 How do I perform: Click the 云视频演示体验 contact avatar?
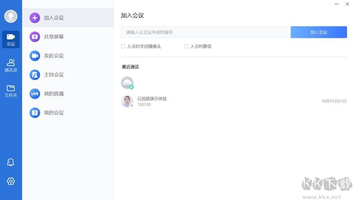(x=127, y=101)
